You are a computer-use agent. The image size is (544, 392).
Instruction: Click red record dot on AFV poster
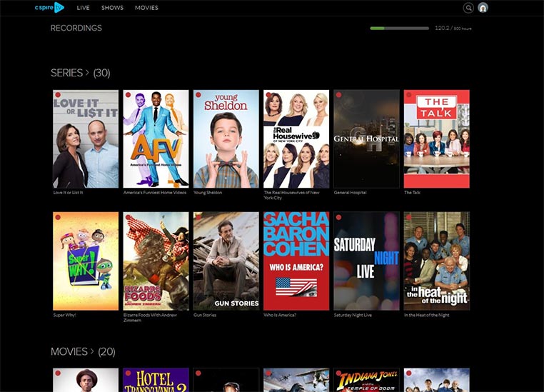click(x=128, y=95)
